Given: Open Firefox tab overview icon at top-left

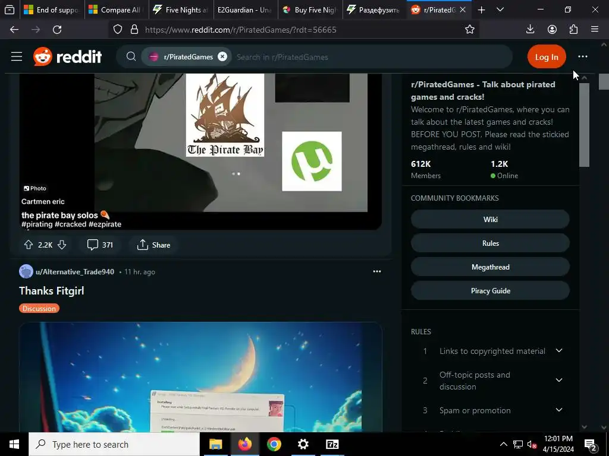Looking at the screenshot, I should point(10,9).
